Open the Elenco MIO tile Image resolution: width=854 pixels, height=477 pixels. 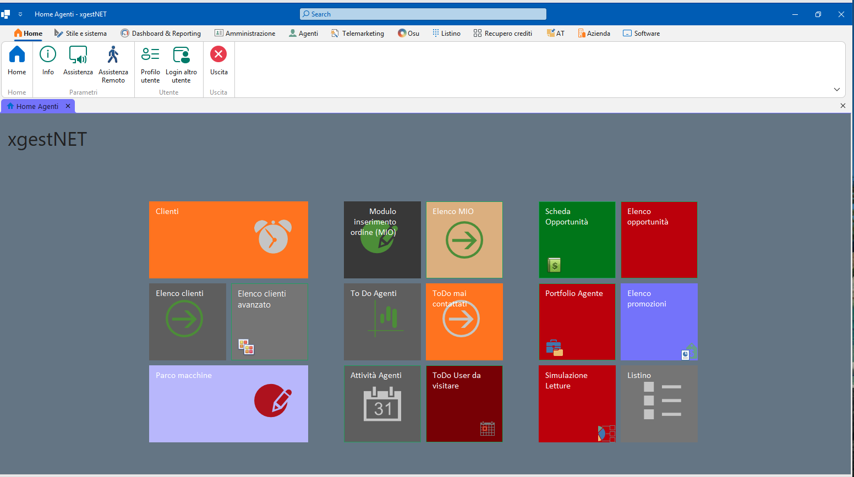(x=464, y=240)
